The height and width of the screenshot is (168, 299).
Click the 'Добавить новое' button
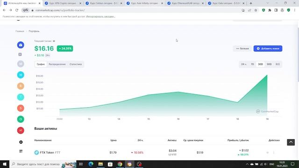click(268, 49)
